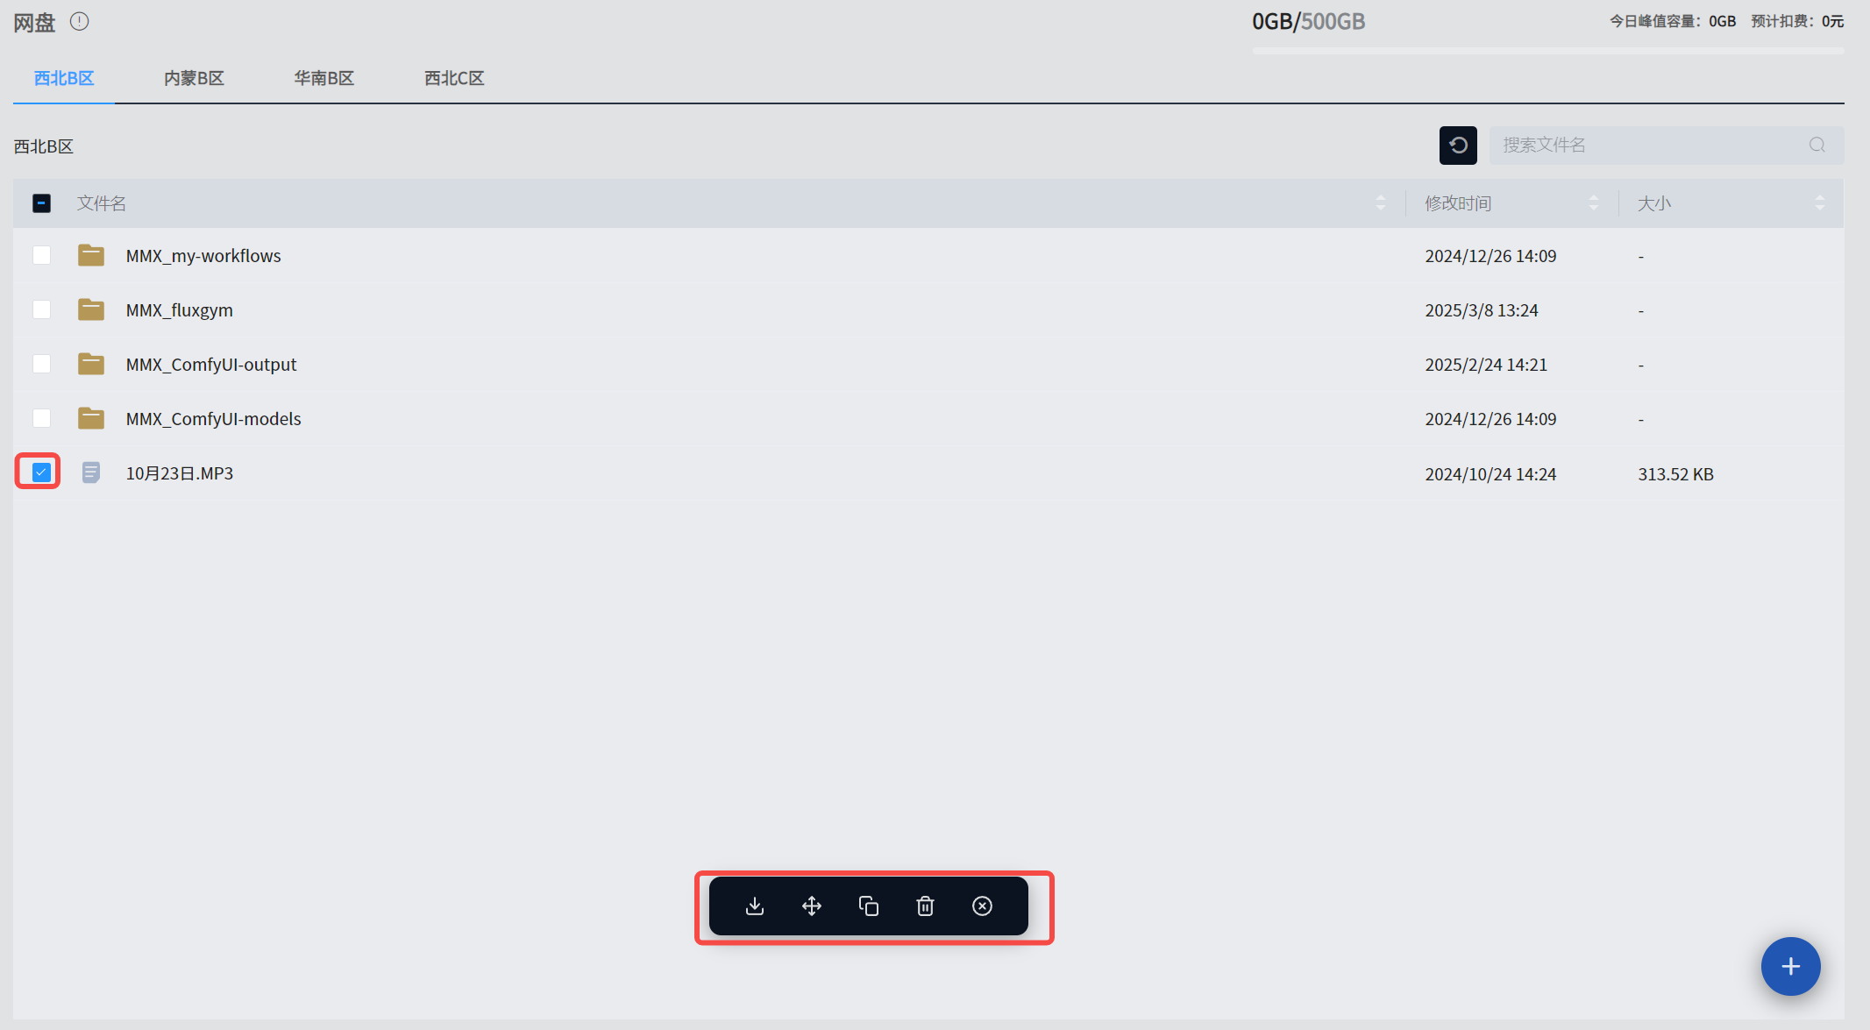Cancel selection with the circled X icon
Image resolution: width=1870 pixels, height=1030 pixels.
(x=982, y=906)
